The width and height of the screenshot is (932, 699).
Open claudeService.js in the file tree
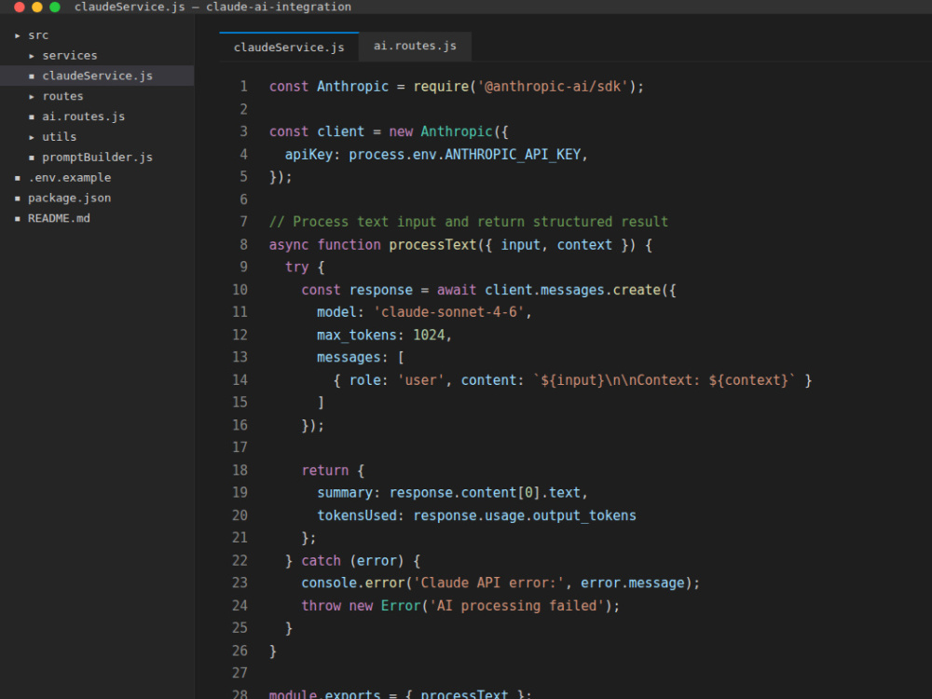(x=97, y=76)
